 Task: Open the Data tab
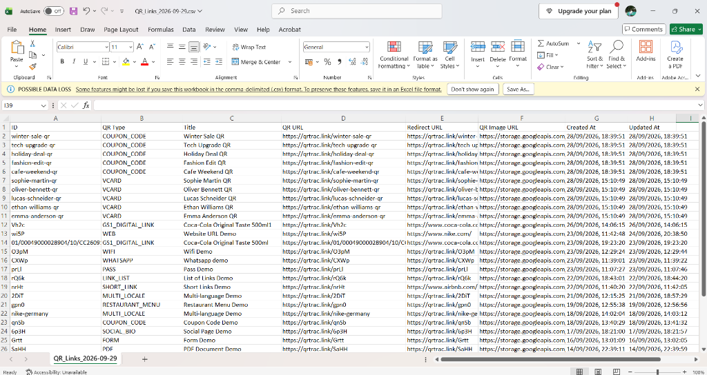coord(189,30)
